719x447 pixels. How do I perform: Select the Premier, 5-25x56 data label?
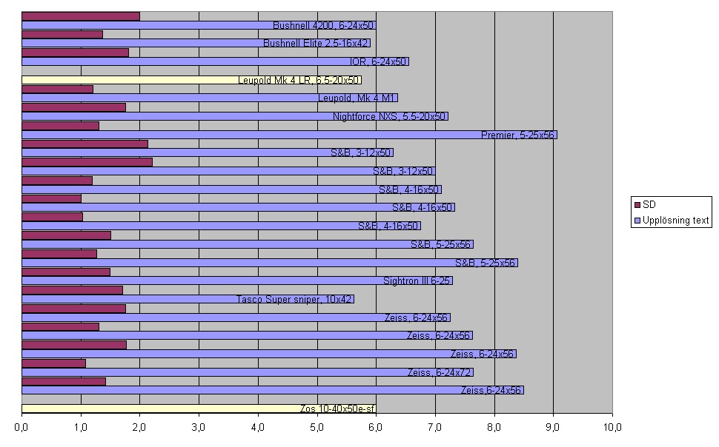(518, 135)
